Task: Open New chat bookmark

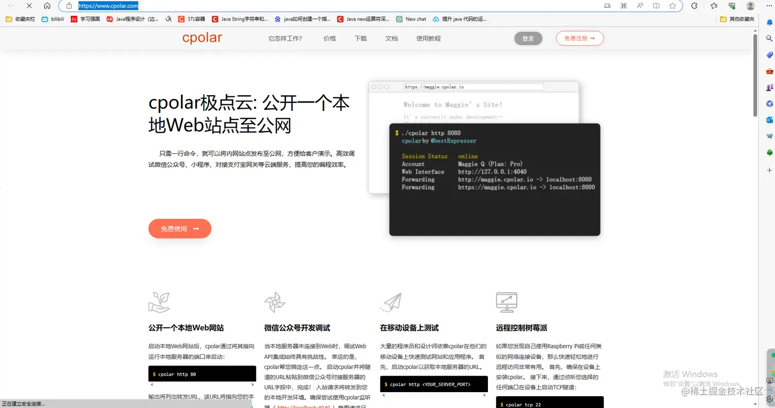Action: pyautogui.click(x=411, y=19)
